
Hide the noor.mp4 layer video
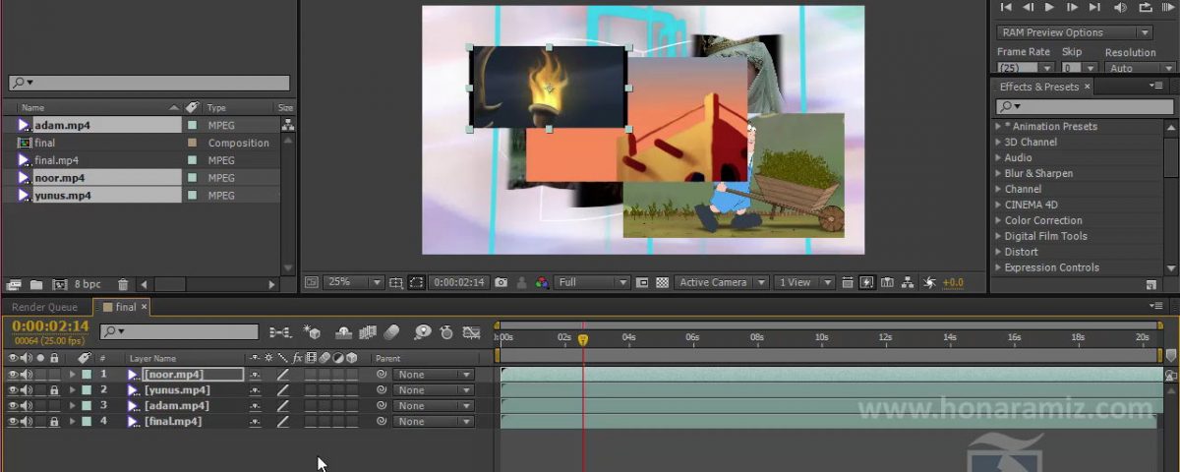pyautogui.click(x=13, y=375)
